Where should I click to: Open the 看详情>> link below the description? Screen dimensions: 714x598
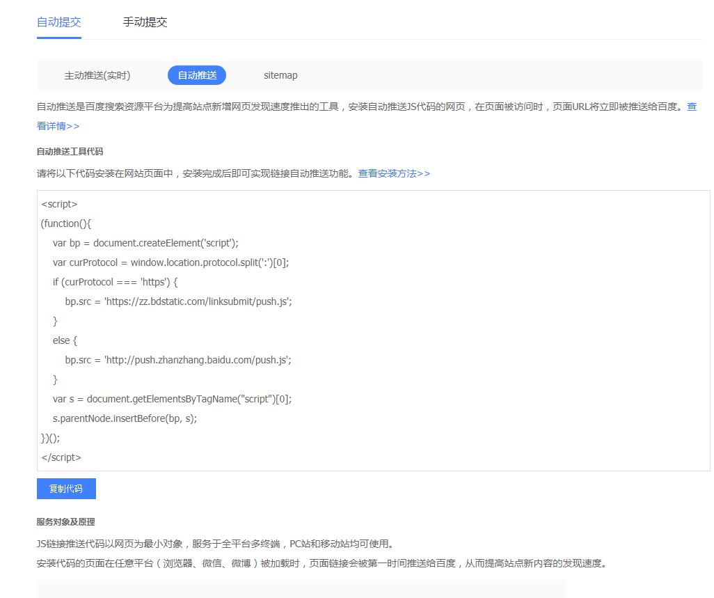[58, 126]
